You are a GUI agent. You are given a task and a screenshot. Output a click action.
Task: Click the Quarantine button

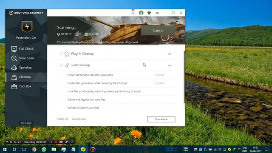point(161,119)
